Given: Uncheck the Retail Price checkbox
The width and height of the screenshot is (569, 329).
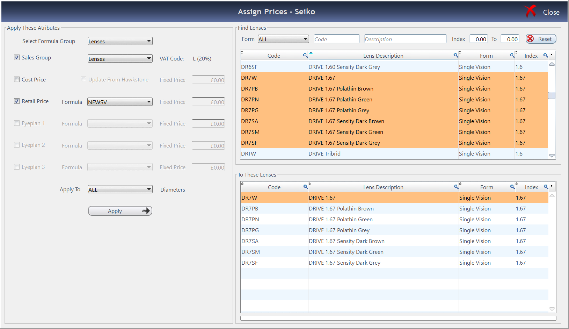Looking at the screenshot, I should [x=17, y=101].
